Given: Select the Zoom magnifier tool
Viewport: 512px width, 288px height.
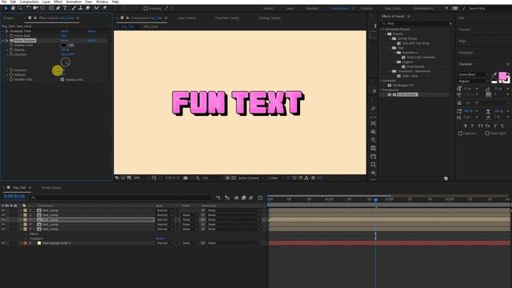Looking at the screenshot, I should (x=20, y=8).
